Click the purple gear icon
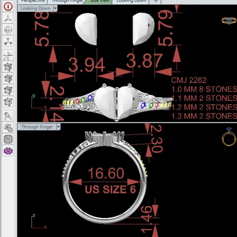This screenshot has width=237, height=237. click(x=8, y=151)
